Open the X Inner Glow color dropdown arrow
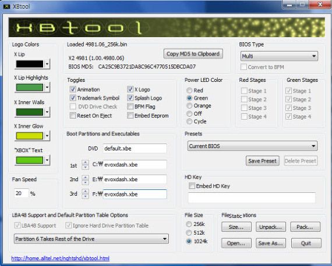The width and height of the screenshot is (332, 266). (47, 136)
